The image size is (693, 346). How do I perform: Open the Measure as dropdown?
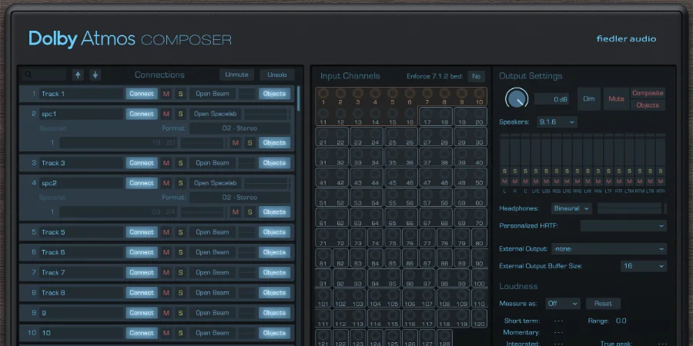tap(563, 304)
